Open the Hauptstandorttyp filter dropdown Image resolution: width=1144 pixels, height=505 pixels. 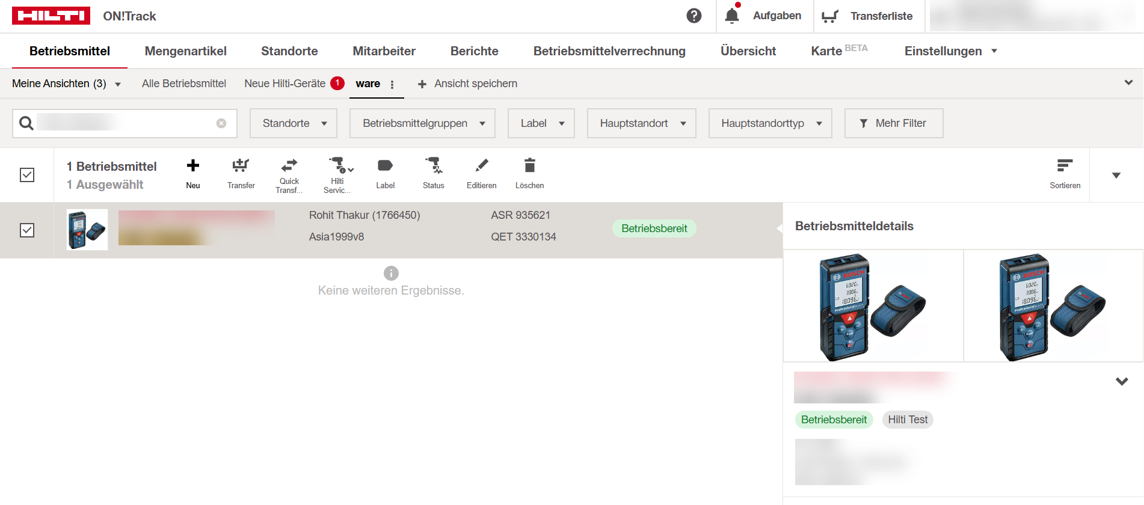770,123
